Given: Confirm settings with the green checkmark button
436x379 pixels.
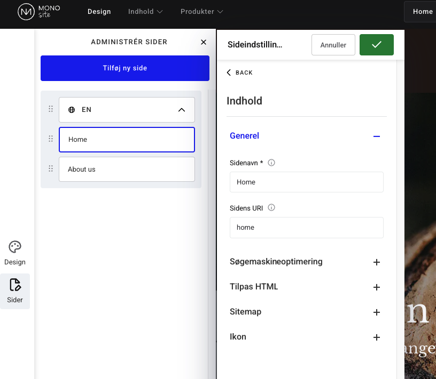Looking at the screenshot, I should pos(376,45).
